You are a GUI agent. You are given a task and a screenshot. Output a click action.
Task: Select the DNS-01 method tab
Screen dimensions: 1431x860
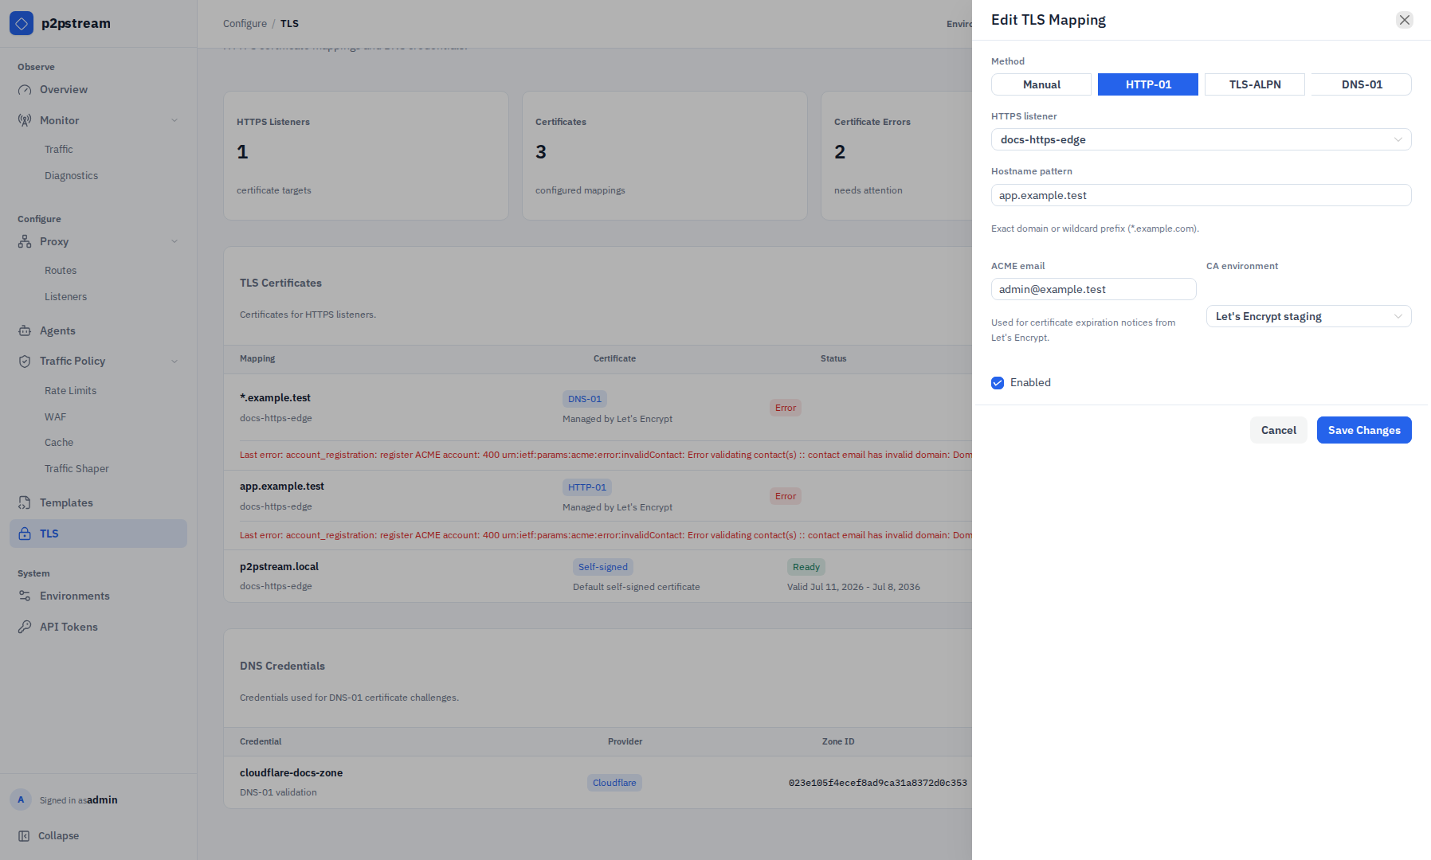pos(1362,84)
